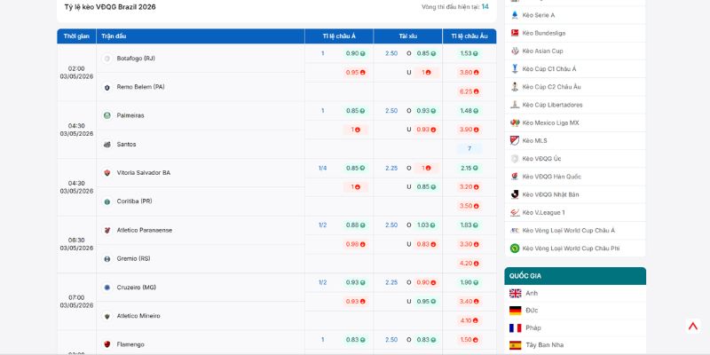Click Vitoria's 2.15 European odds
Screen dimensions: 710x355
click(x=469, y=168)
